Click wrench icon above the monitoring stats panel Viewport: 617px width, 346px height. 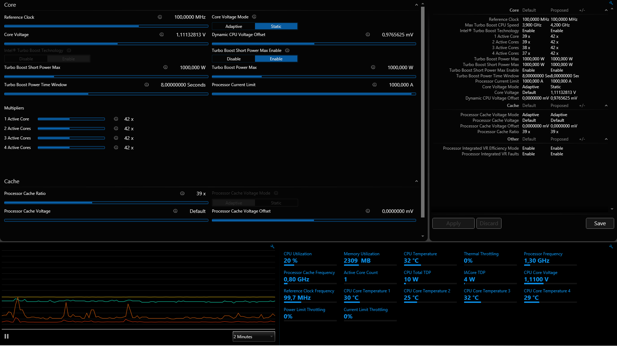[611, 246]
